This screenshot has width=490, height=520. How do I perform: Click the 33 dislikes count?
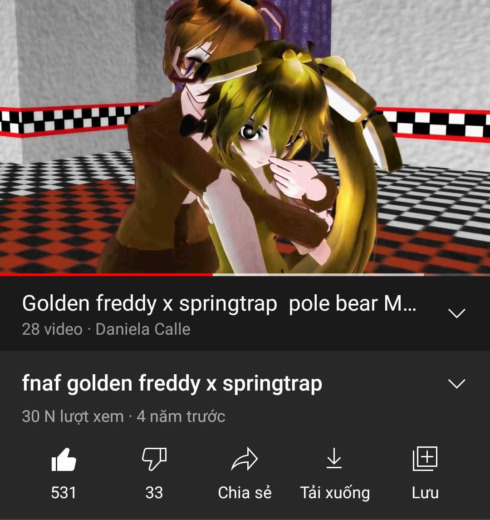pyautogui.click(x=154, y=492)
